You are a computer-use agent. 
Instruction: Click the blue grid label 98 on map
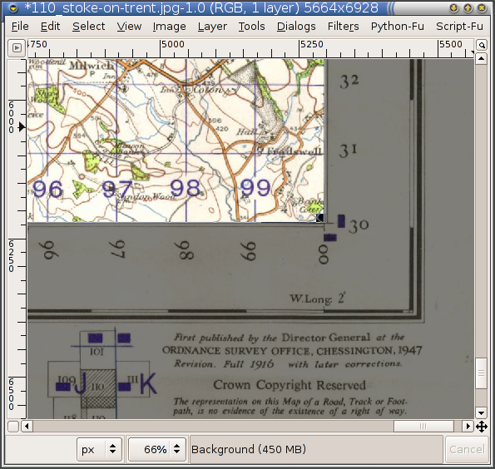185,189
